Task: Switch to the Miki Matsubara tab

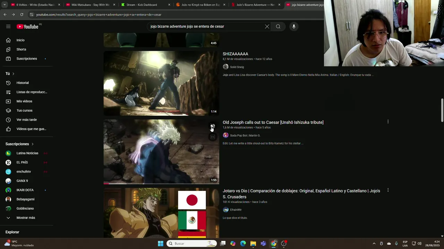Action: click(90, 5)
